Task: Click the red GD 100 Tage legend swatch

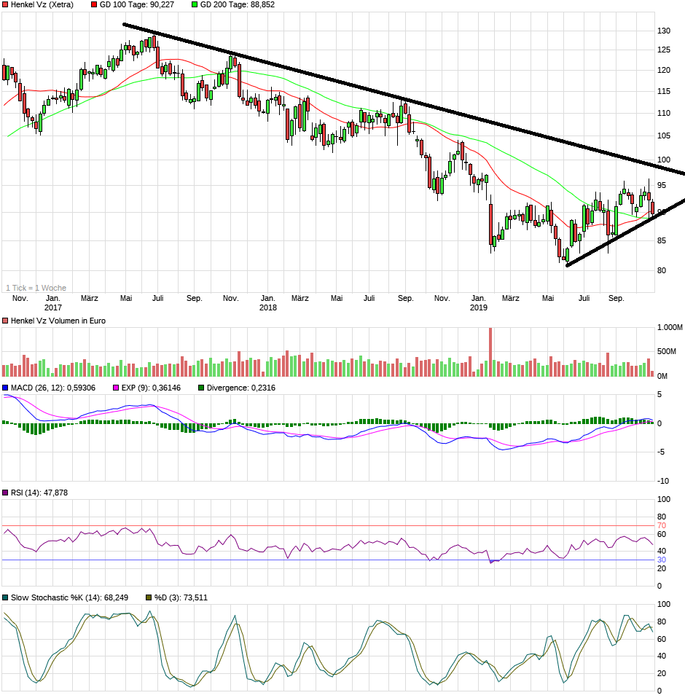Action: [x=94, y=4]
